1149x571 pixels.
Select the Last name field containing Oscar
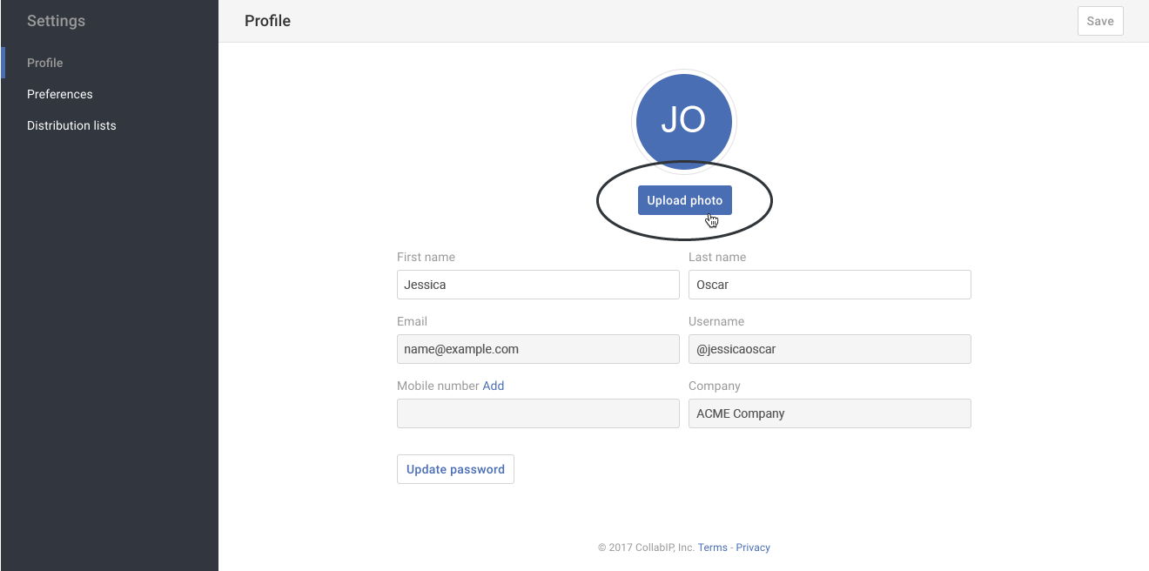tap(829, 285)
